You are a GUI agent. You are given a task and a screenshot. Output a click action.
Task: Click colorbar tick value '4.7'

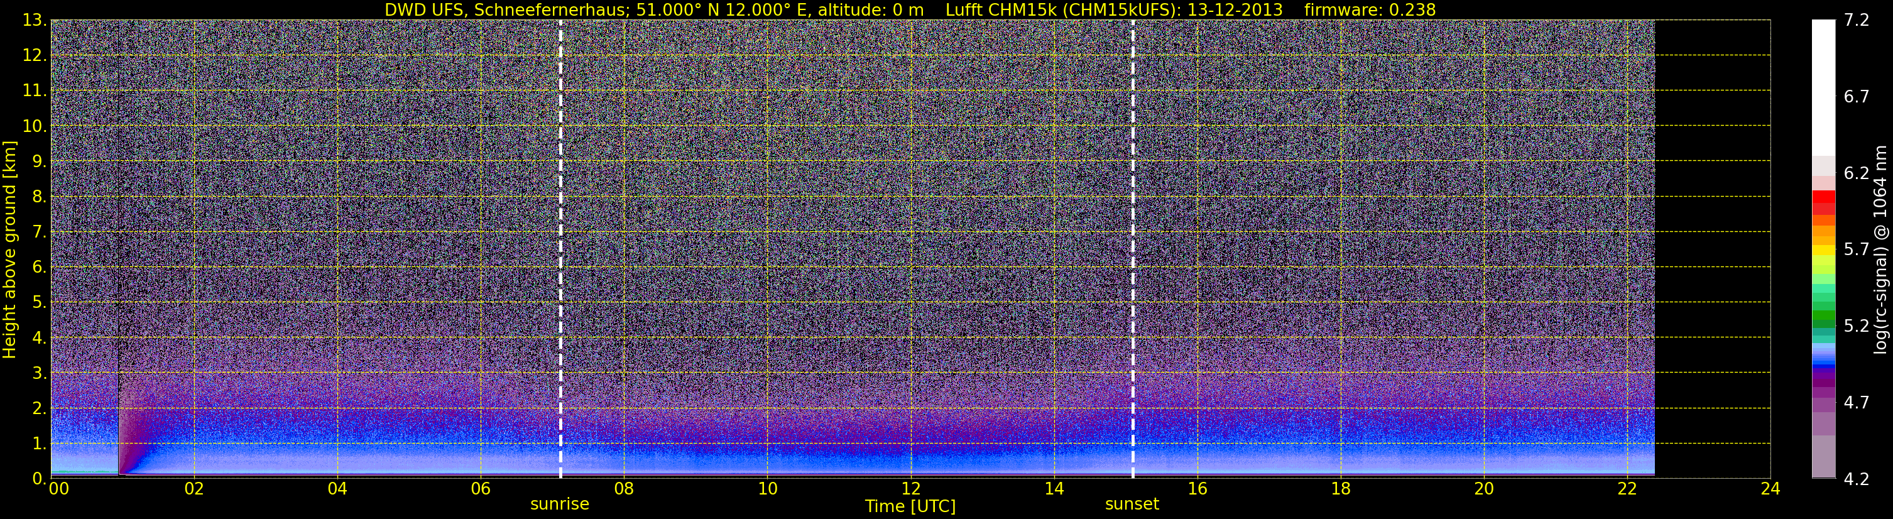[1857, 402]
